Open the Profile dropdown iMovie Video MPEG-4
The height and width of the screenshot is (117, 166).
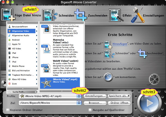click(50, 96)
